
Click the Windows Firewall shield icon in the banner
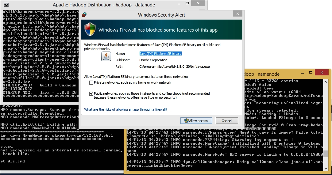90,29
